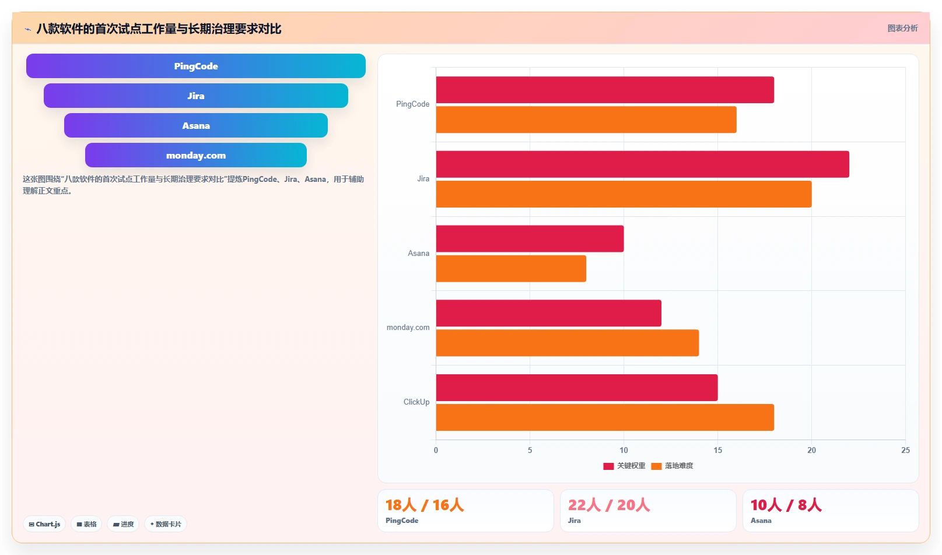942x555 pixels.
Task: Select the Asana funnel bar
Action: click(196, 125)
